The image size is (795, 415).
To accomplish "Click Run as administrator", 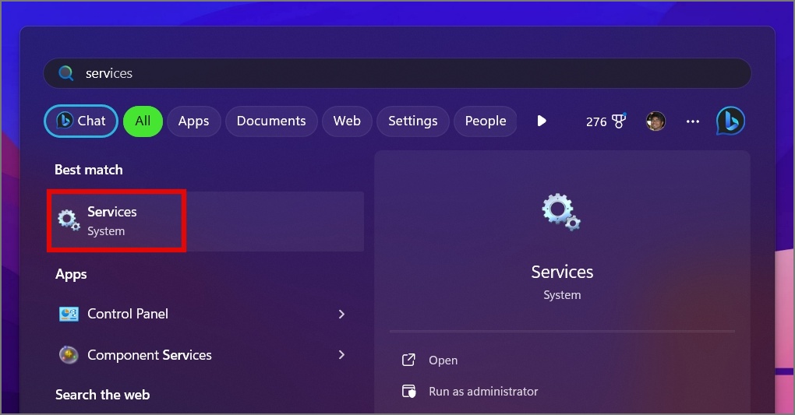I will click(483, 392).
